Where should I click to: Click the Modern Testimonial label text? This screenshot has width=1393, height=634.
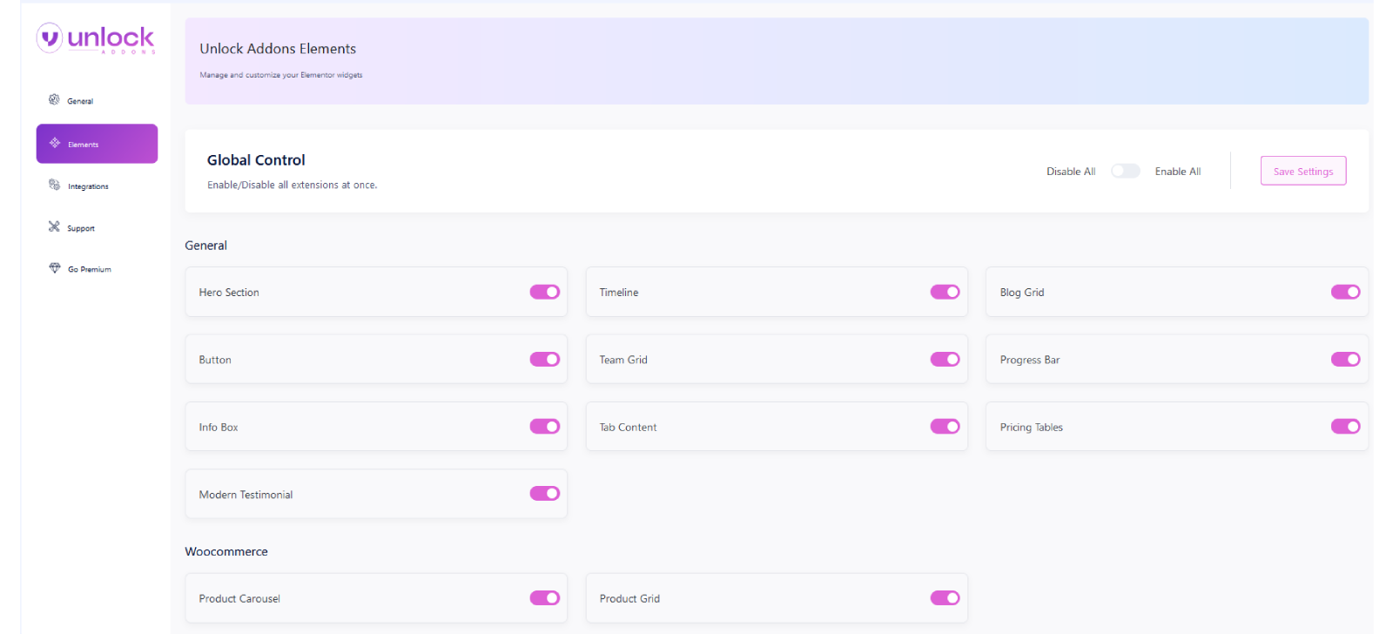pyautogui.click(x=246, y=495)
